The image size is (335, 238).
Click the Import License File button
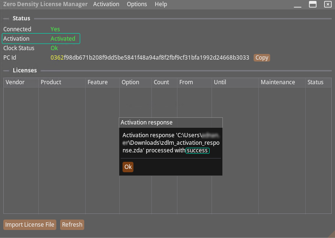[x=30, y=225]
